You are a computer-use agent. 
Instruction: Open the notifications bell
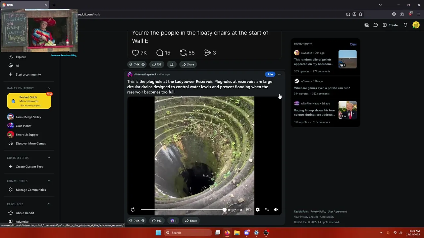click(405, 25)
